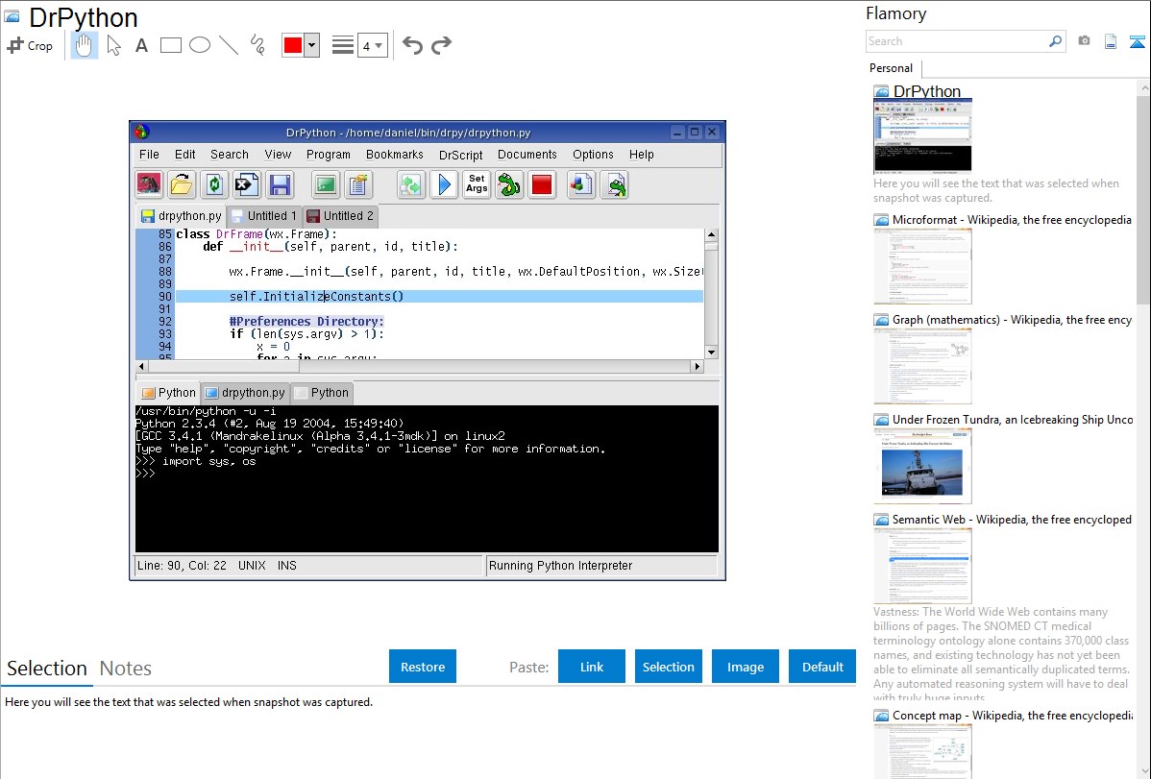1151x779 pixels.
Task: Open Concept map Wikipedia snapshot title
Action: [1013, 715]
